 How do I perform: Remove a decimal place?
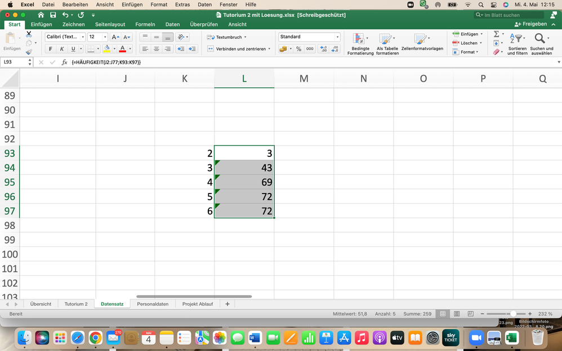(x=334, y=49)
